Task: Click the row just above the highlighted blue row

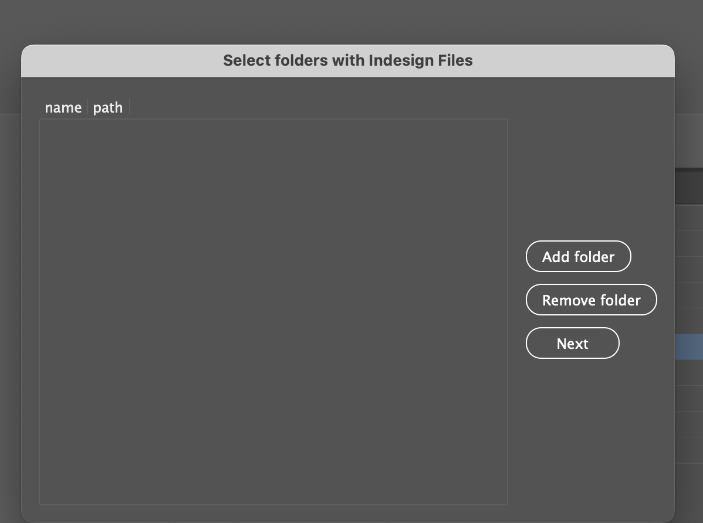Action: (689, 321)
